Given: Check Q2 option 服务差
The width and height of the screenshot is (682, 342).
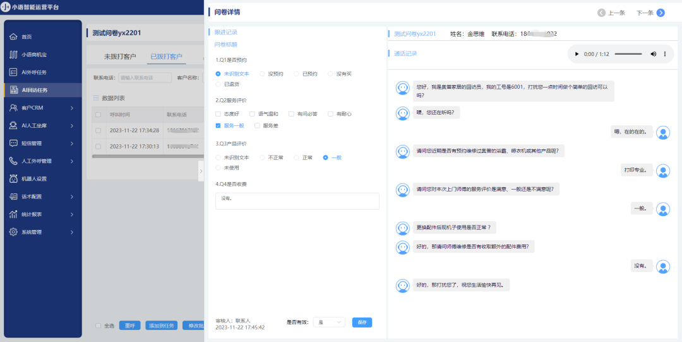Looking at the screenshot, I should (x=257, y=125).
